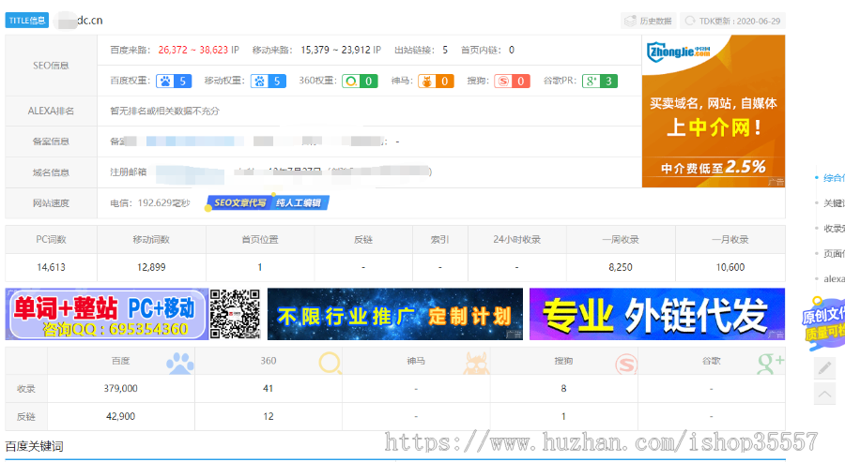This screenshot has width=845, height=462.
Task: Click the 历史数据 stack icon
Action: 630,21
